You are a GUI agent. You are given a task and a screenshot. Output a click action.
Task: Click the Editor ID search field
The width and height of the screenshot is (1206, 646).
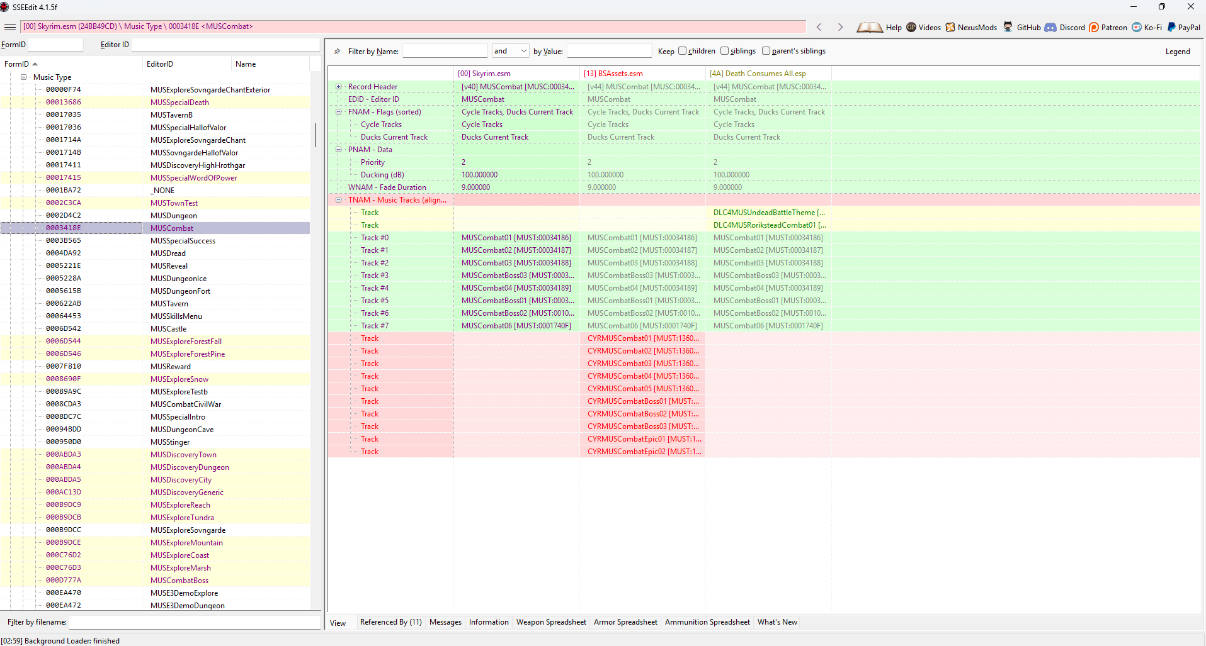(225, 45)
